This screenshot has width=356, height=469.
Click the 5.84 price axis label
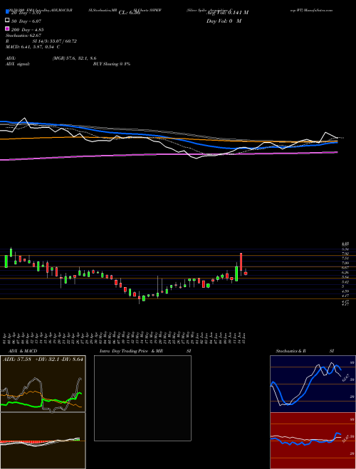tap(345, 277)
